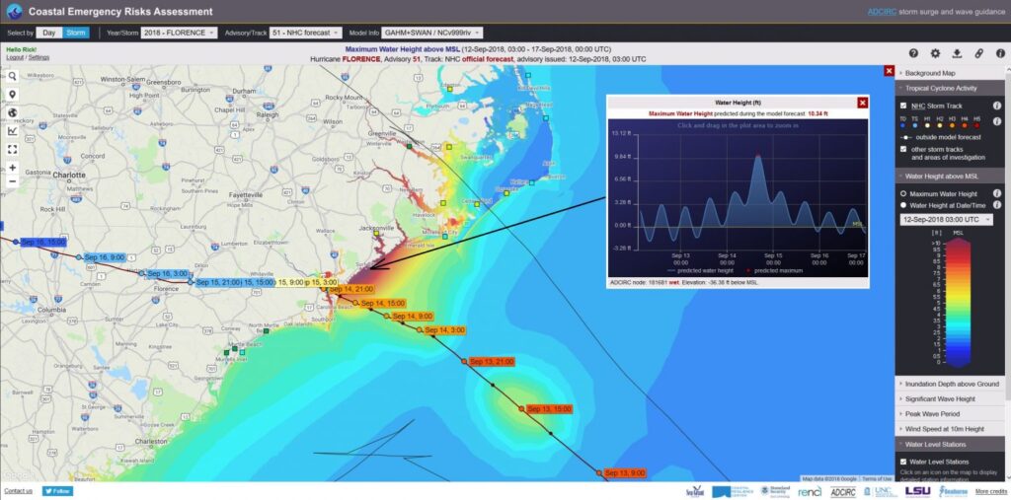Toggle the Water Level Stations checkbox
Screen dimensions: 1011x500
pyautogui.click(x=903, y=462)
